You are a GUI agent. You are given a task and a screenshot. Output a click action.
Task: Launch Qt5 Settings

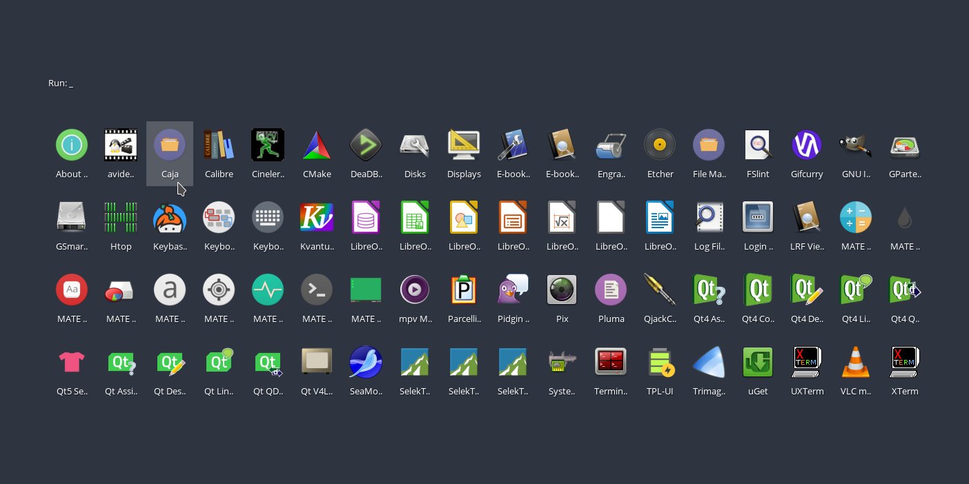tap(72, 371)
